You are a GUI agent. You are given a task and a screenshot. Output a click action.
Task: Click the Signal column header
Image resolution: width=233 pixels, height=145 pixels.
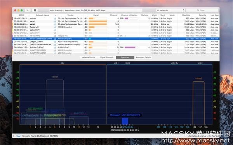96,15
